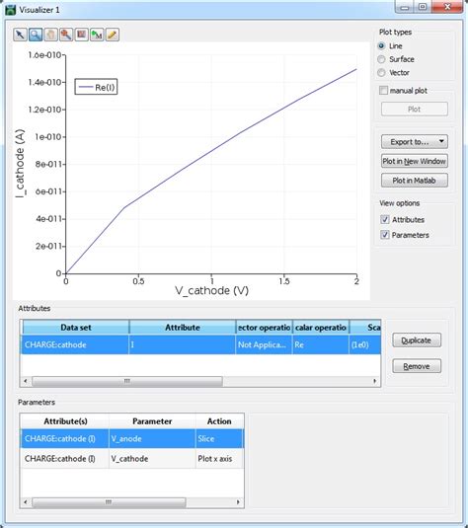Click the Attributes table horizontal scrollbar thumb
The width and height of the screenshot is (468, 528).
click(x=127, y=381)
